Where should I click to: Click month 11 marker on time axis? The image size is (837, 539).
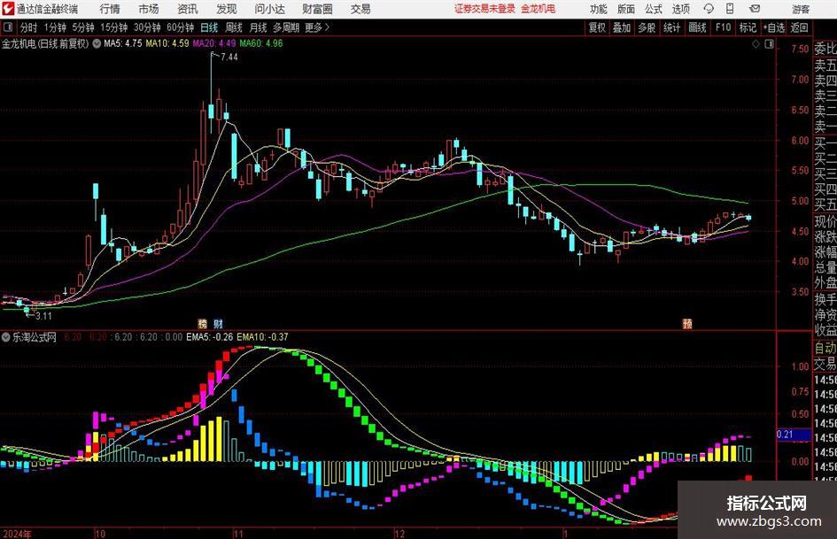(x=238, y=534)
